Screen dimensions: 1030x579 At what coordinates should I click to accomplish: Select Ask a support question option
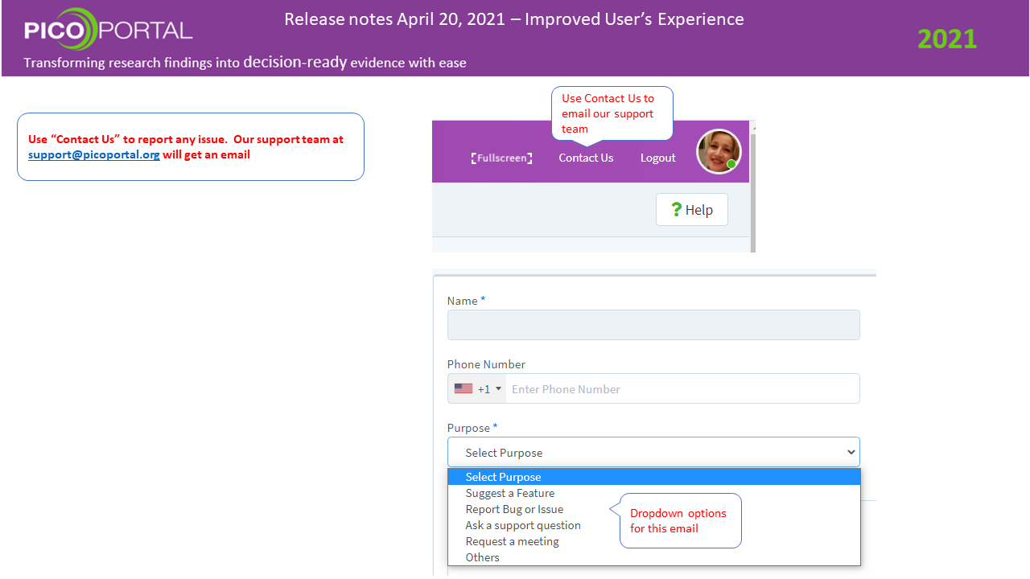(x=654, y=525)
